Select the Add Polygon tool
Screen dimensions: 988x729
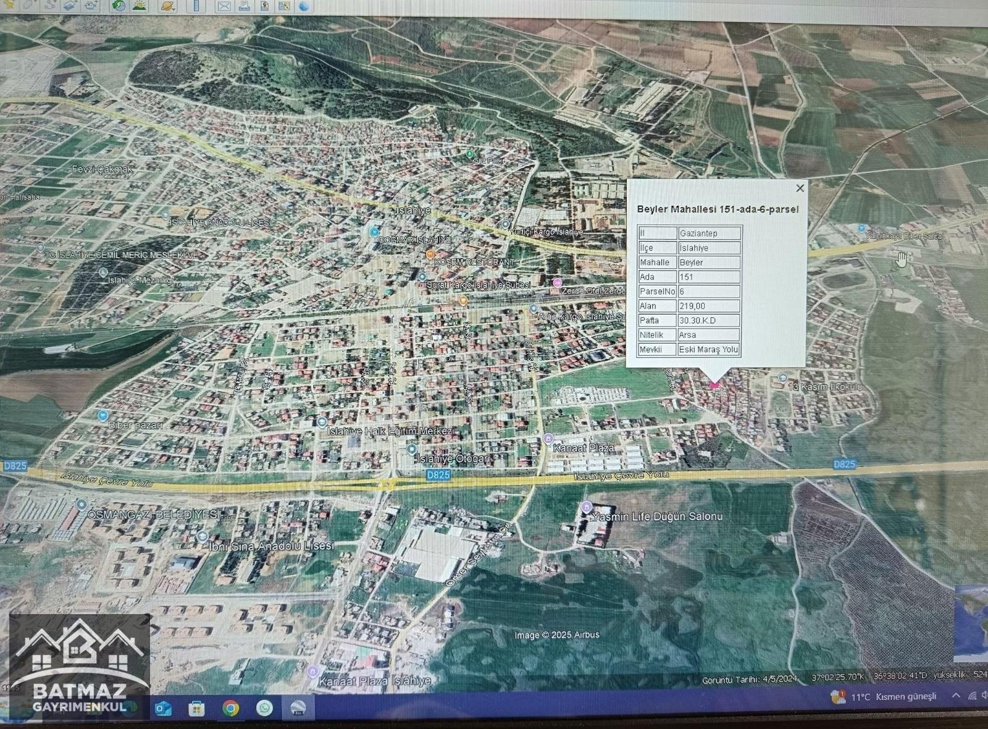click(x=30, y=5)
